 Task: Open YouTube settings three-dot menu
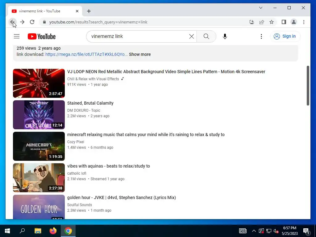[x=261, y=36]
